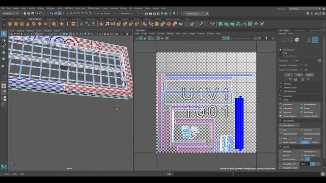Create a polygon cone from the shelf
The image size is (326, 183).
tap(28, 24)
